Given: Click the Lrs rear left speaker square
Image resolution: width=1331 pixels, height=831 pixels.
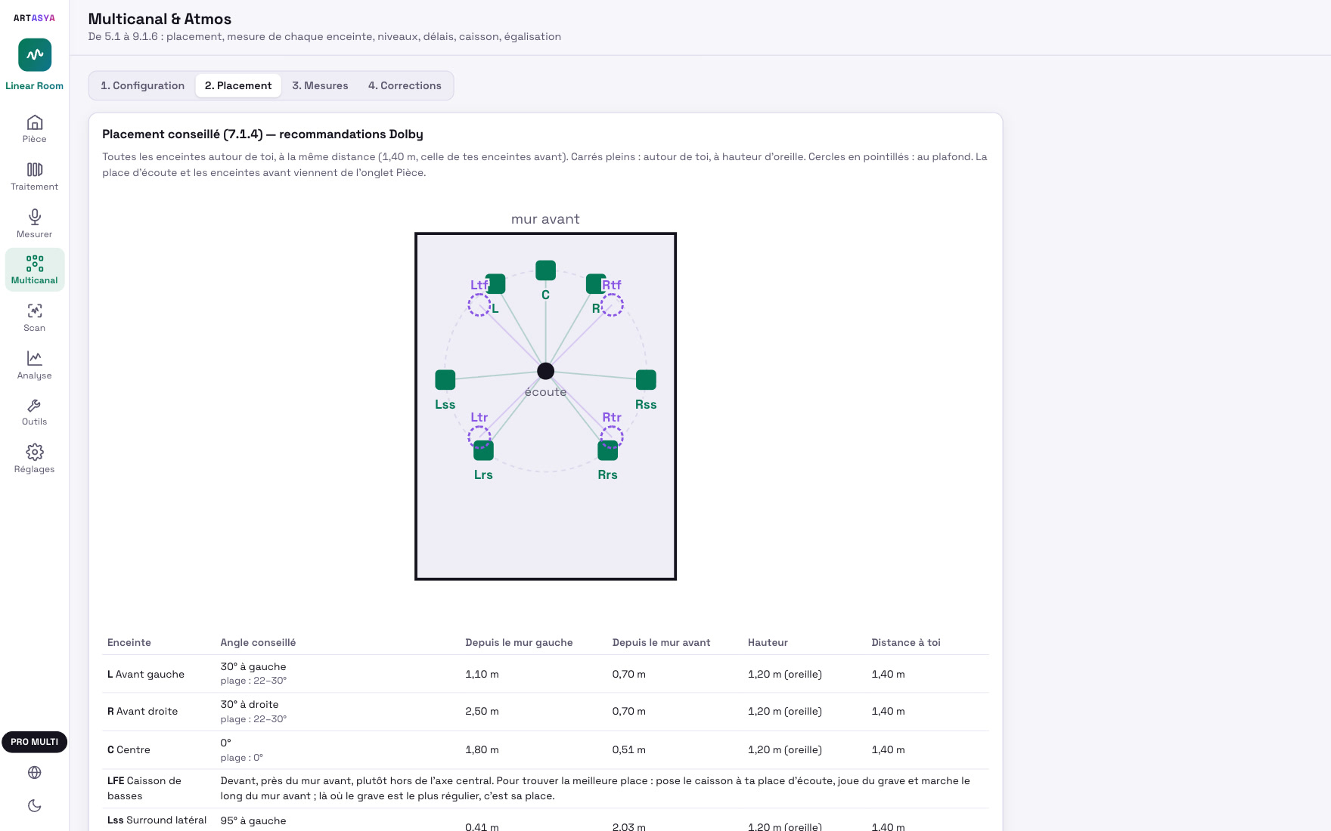Looking at the screenshot, I should (x=483, y=450).
